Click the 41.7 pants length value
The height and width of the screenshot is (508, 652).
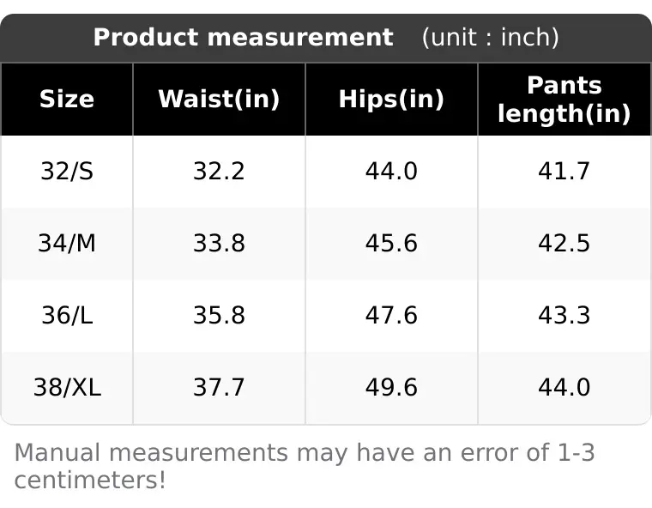(564, 171)
